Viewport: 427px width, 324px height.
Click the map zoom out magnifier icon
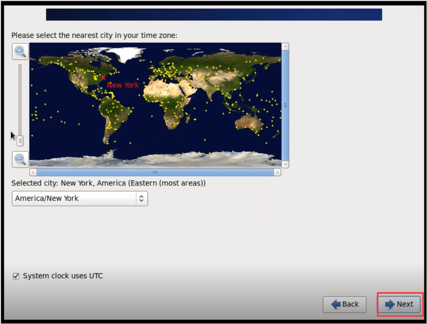(x=20, y=159)
